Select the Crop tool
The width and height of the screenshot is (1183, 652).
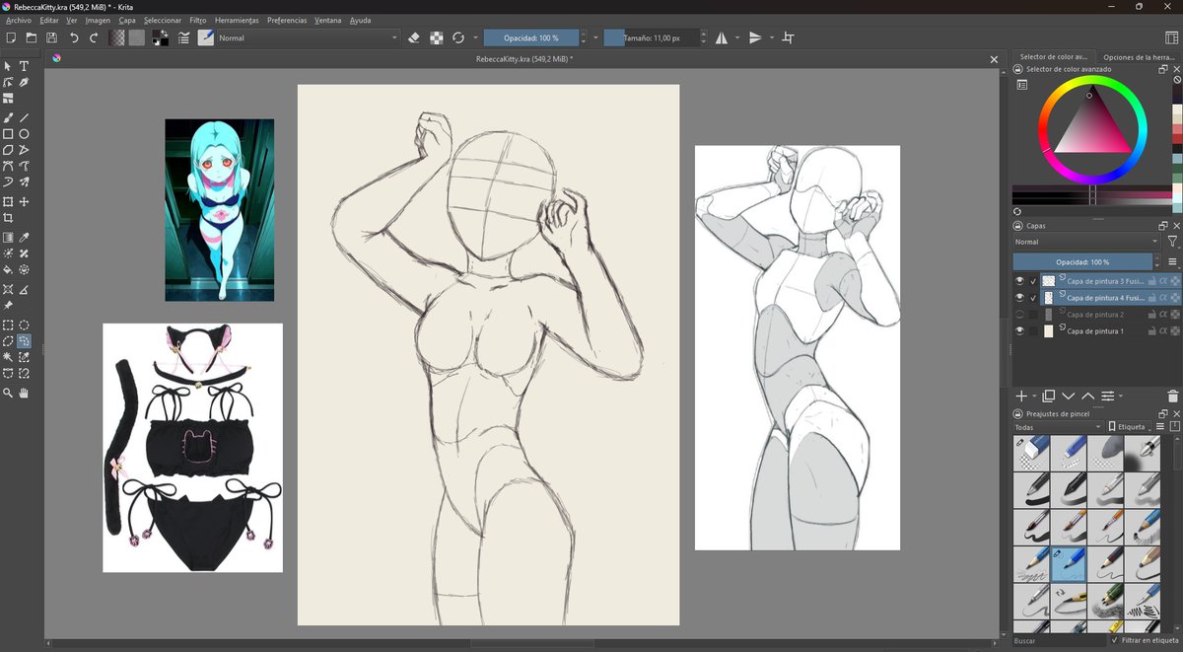[8, 217]
